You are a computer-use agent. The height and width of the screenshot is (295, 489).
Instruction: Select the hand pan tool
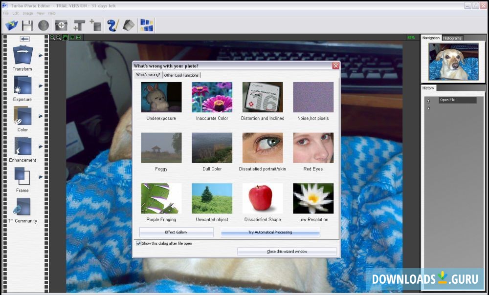(65, 38)
